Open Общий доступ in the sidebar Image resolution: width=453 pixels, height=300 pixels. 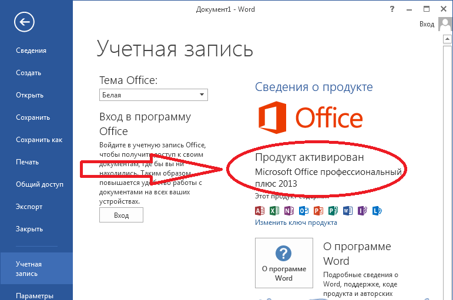(39, 184)
